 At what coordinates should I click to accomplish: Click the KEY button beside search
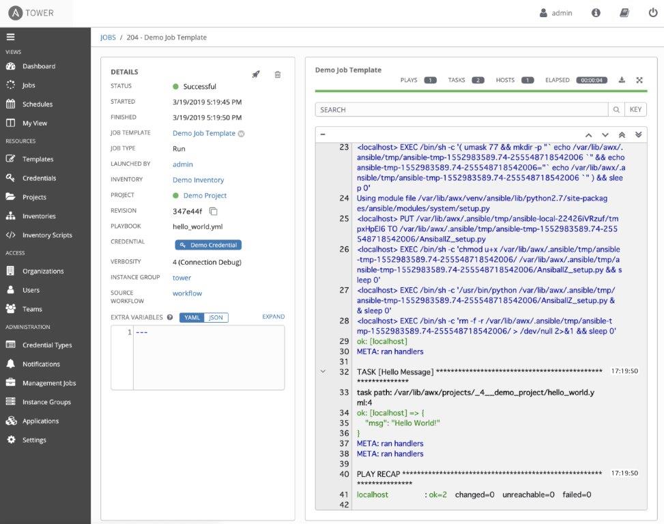[635, 110]
